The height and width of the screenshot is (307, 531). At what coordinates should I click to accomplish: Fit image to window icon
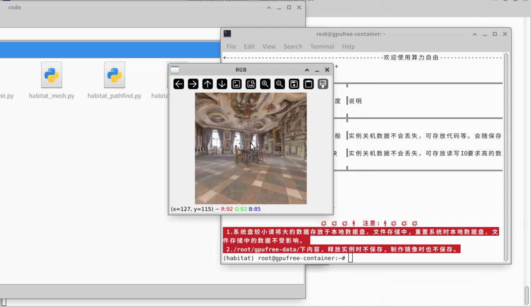251,84
